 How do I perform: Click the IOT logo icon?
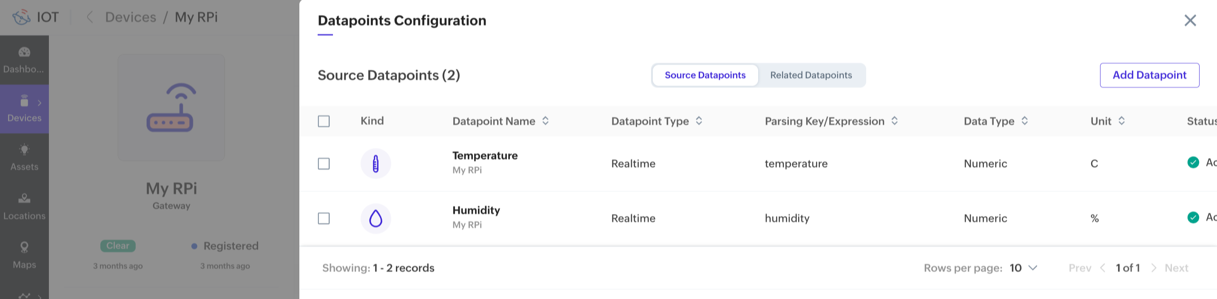pos(21,17)
